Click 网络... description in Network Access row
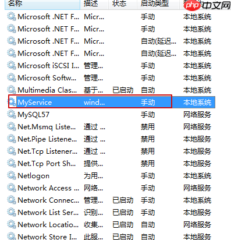 (x=93, y=188)
